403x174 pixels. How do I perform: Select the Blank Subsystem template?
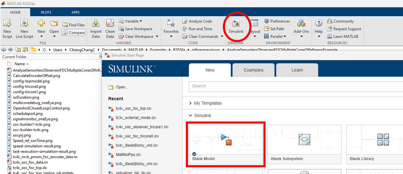click(x=304, y=144)
